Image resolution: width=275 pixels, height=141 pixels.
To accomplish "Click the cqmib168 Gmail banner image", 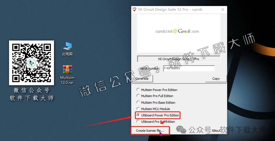I will [179, 33].
